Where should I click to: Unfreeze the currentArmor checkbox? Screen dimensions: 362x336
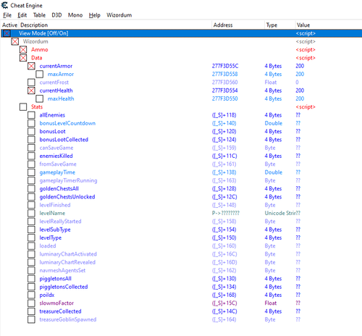point(31,66)
